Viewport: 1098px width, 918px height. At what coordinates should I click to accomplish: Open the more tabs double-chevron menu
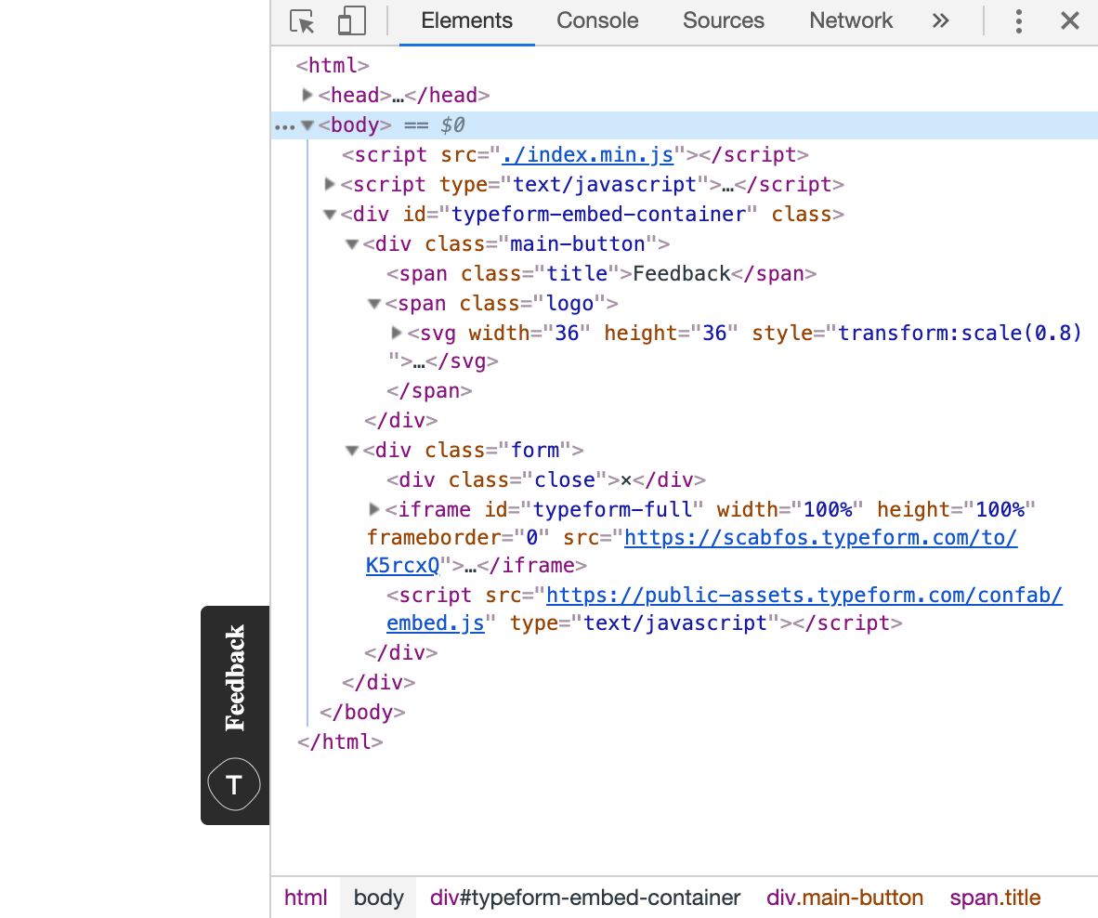pos(940,21)
